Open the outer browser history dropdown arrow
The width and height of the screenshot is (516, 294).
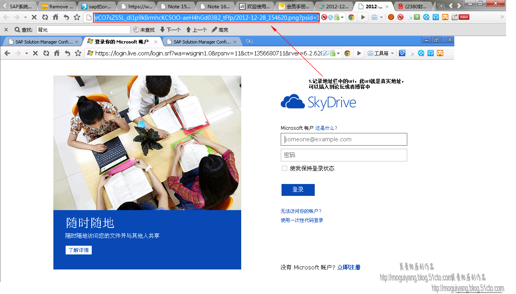point(25,17)
